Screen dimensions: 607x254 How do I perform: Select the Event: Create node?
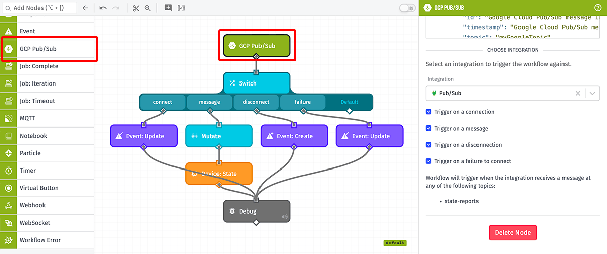click(x=294, y=136)
